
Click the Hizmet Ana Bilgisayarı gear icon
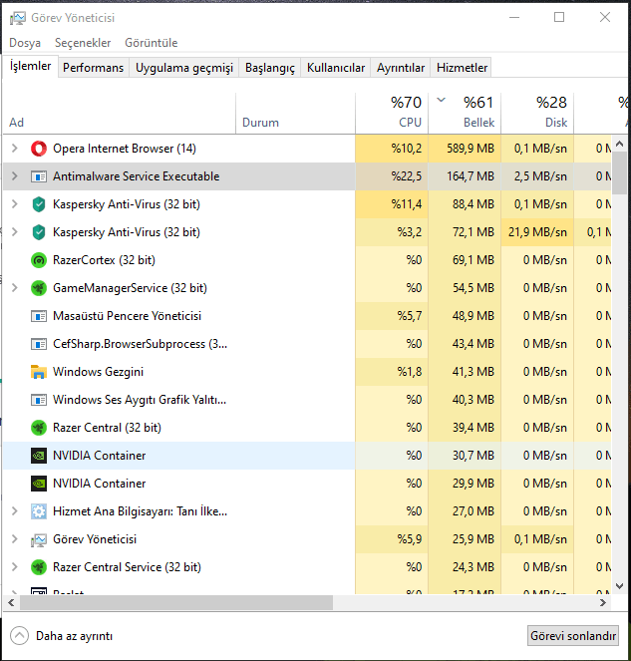pyautogui.click(x=39, y=511)
